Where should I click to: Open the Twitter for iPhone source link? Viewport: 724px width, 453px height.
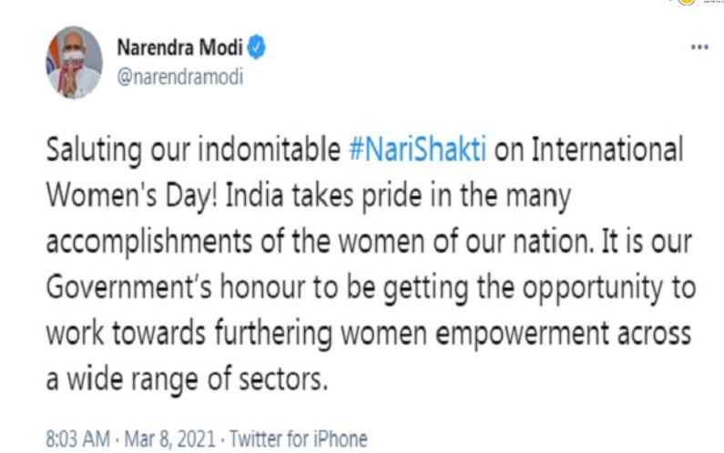(x=299, y=438)
